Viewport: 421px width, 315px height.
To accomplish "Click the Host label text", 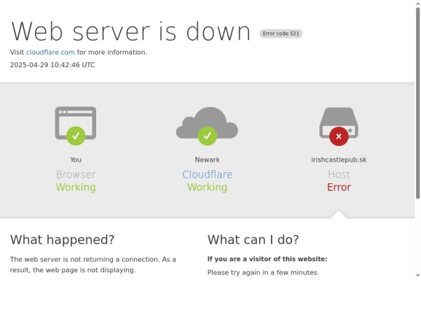I will [339, 174].
